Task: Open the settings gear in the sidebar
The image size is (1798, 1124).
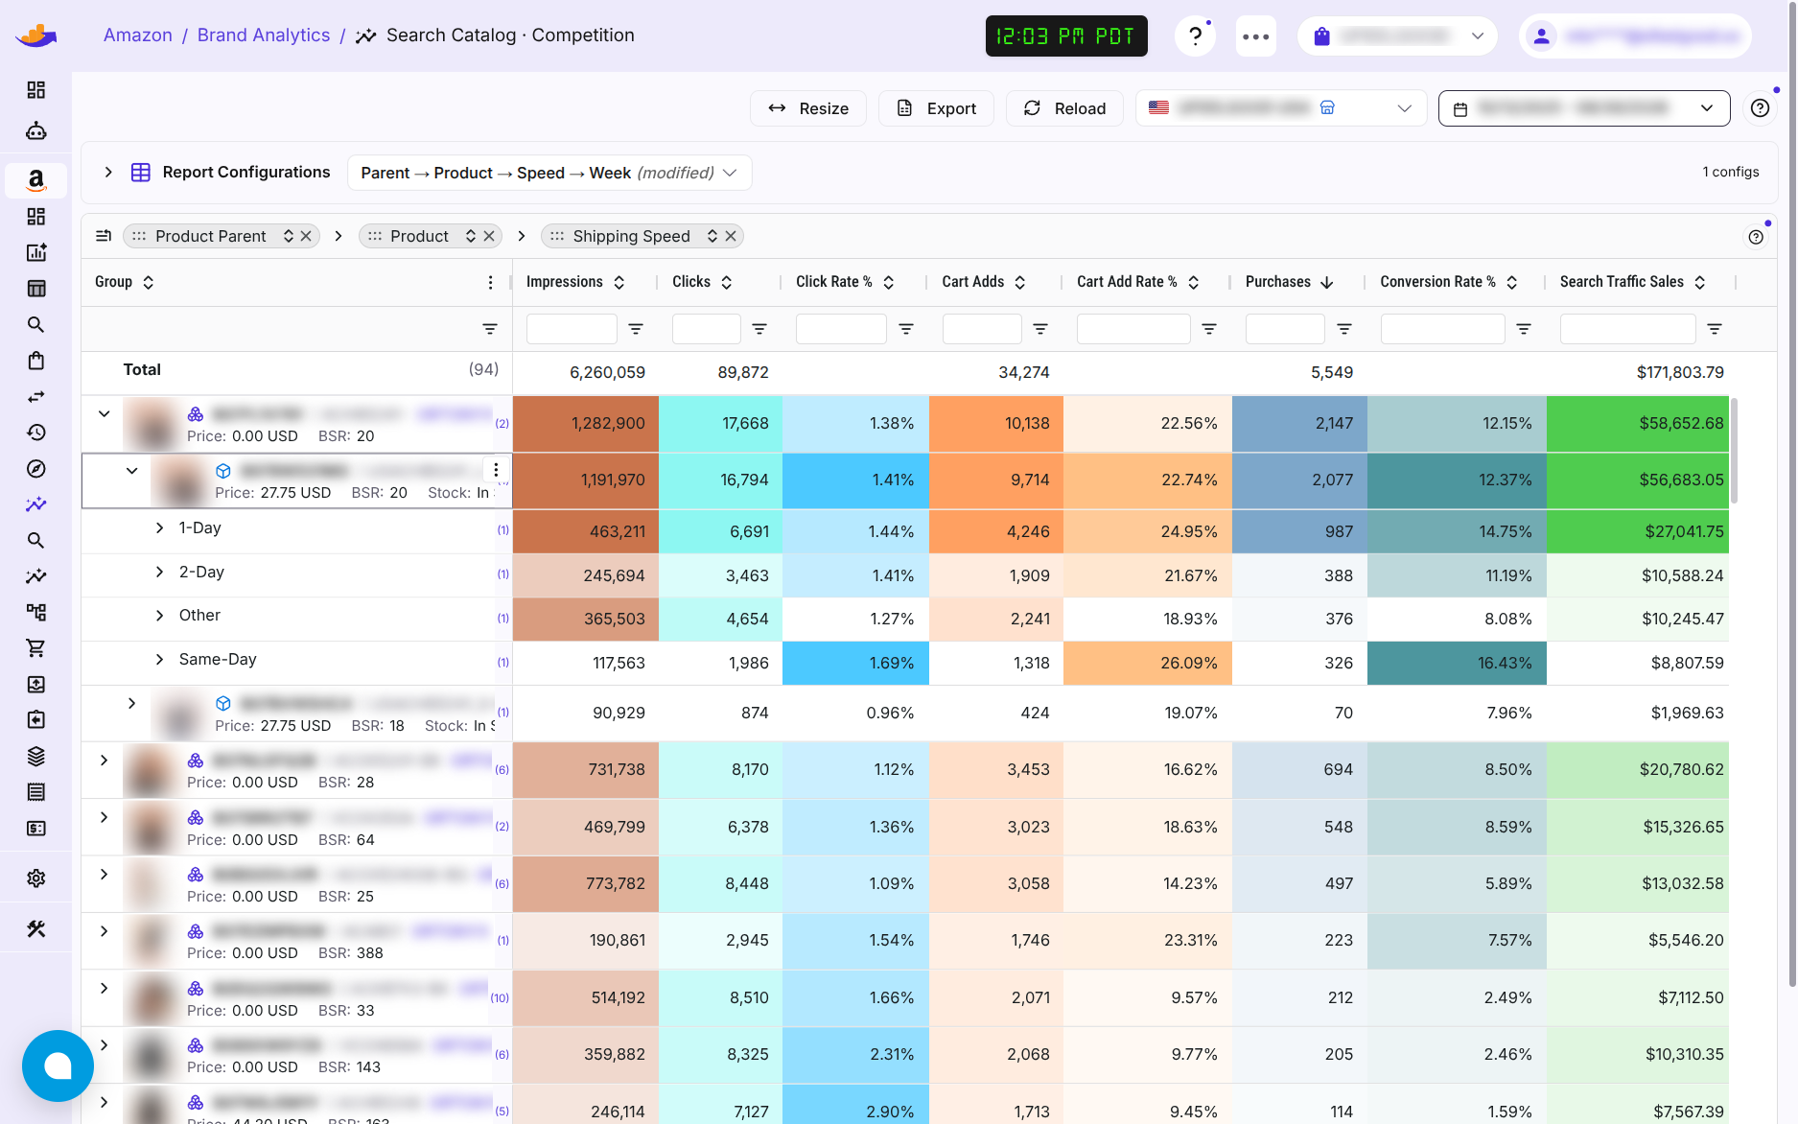Action: 35,878
